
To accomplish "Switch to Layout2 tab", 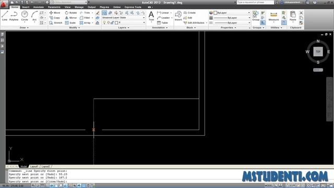I will pos(45,167).
